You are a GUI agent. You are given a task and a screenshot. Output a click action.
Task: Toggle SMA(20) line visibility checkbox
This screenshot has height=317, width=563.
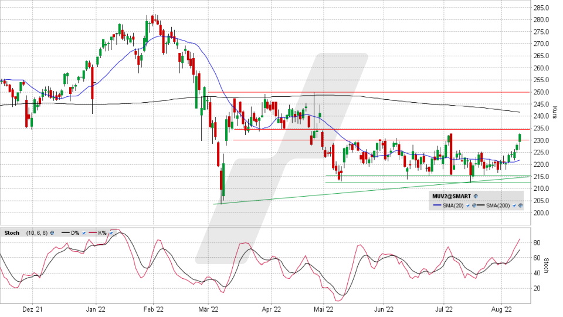468,205
